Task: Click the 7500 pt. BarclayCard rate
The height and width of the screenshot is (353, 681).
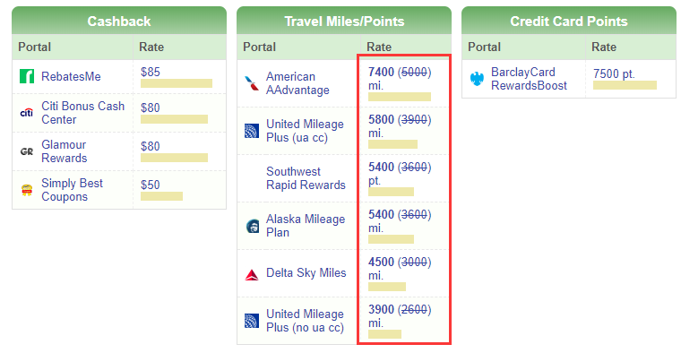Action: [x=614, y=73]
